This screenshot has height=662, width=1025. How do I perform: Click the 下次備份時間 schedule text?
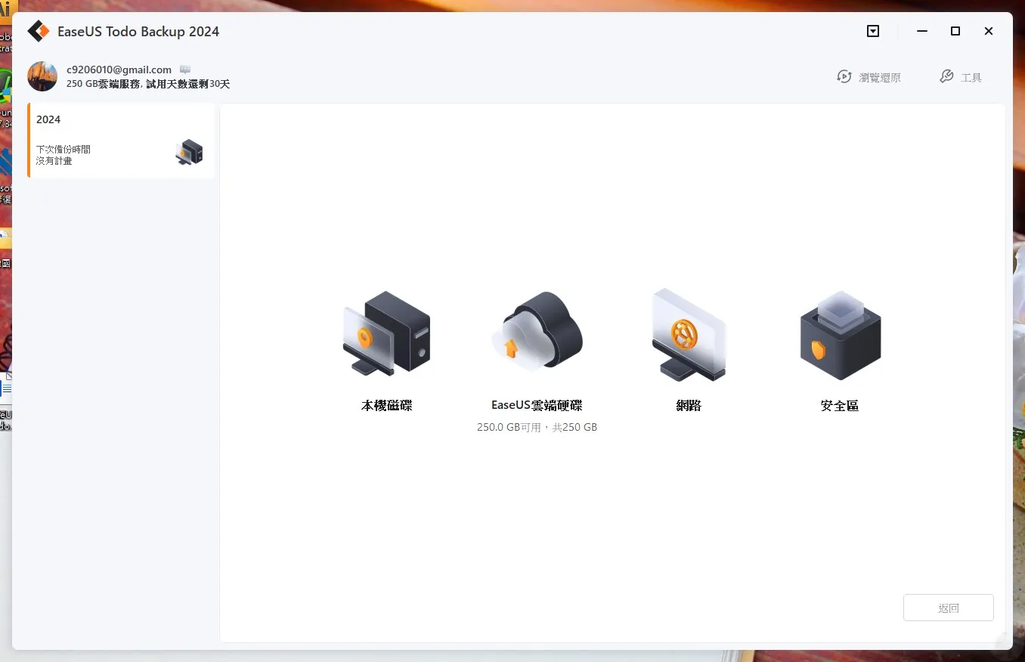[x=63, y=150]
